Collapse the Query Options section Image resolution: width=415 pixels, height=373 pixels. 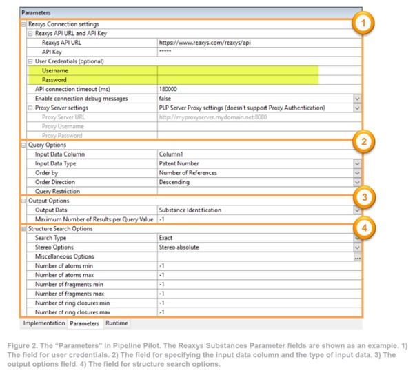pos(23,145)
